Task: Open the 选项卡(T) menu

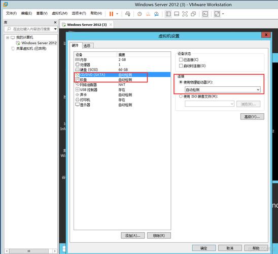Action: (x=79, y=13)
